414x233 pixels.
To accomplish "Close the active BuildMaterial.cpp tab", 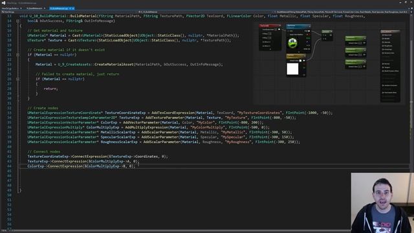I will [73, 8].
